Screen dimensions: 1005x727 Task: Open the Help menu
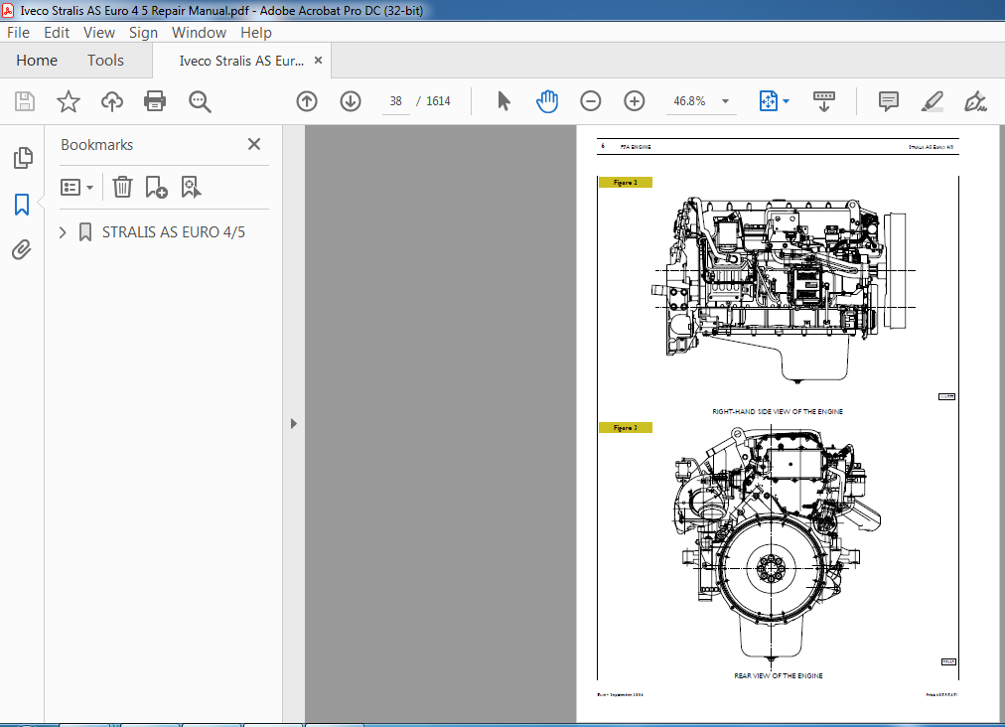coord(256,33)
